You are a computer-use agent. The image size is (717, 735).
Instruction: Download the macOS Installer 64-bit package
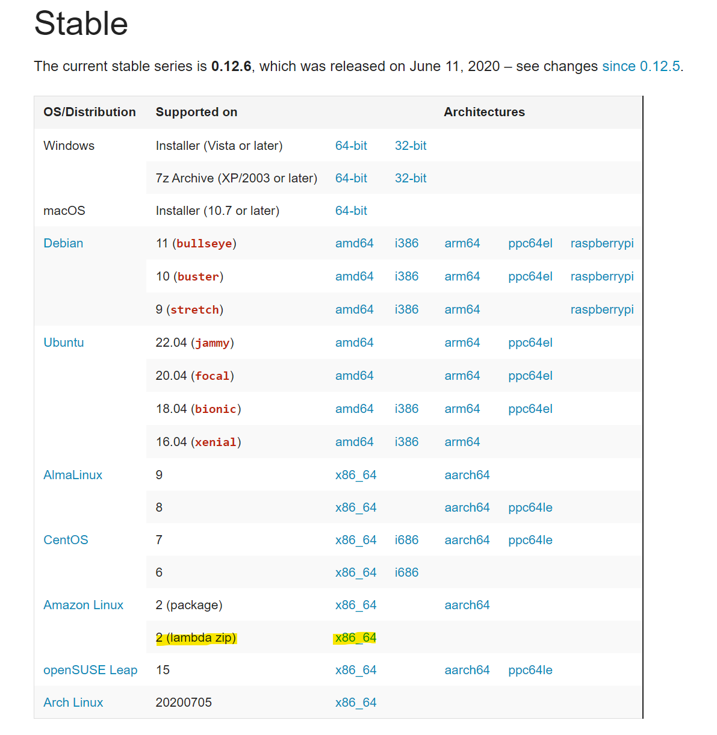tap(351, 210)
